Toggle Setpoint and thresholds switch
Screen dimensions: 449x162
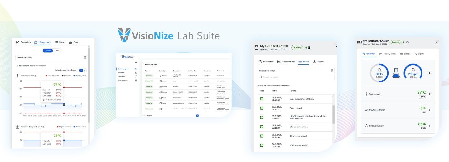83,70
